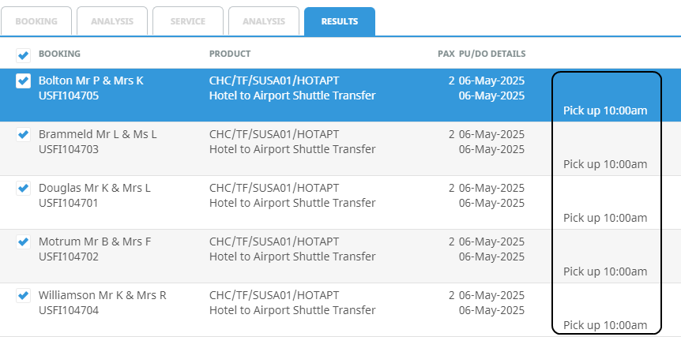Image resolution: width=681 pixels, height=337 pixels.
Task: Click the PU/DO DETAILS column header
Action: (492, 54)
